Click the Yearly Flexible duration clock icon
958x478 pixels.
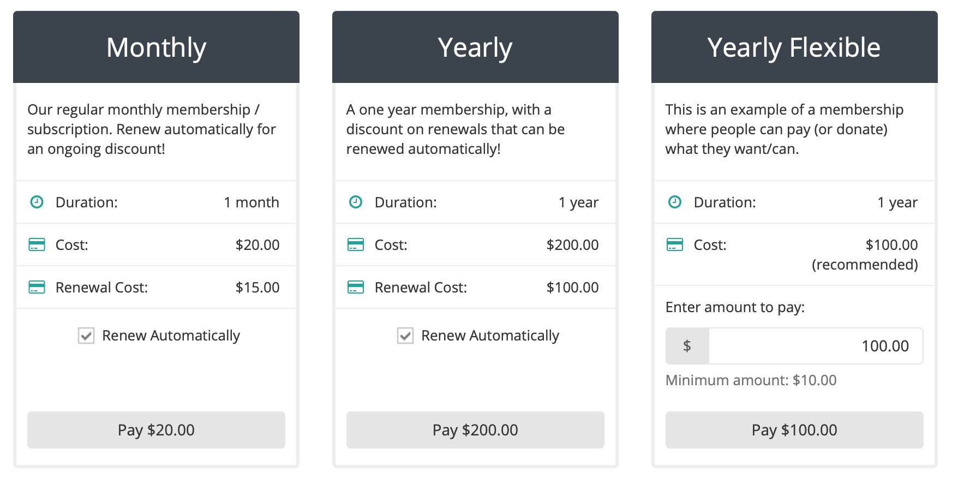pyautogui.click(x=675, y=202)
